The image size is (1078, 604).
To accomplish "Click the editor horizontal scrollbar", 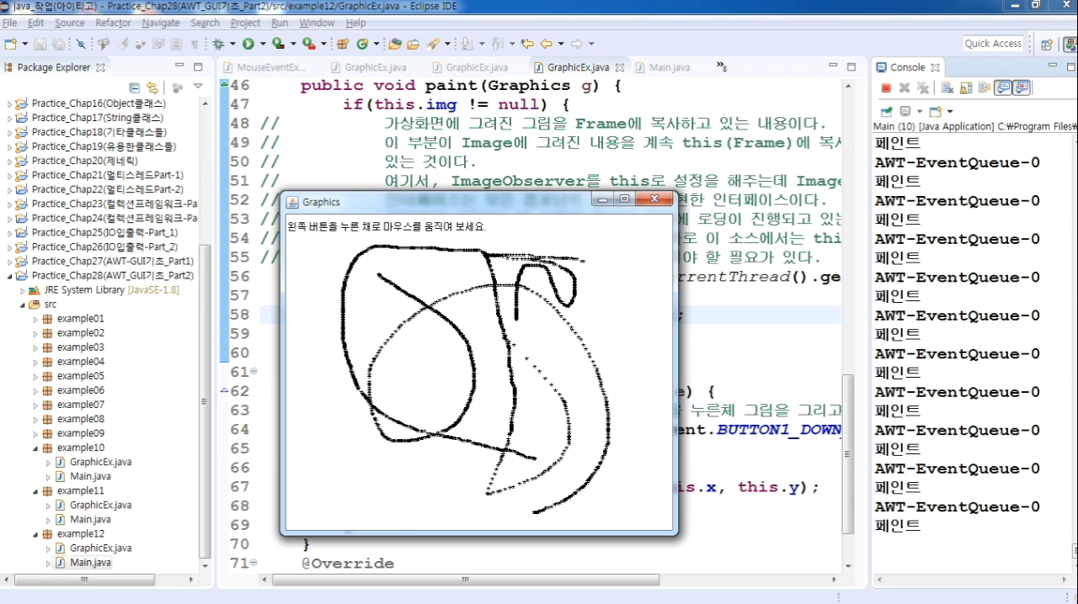I will (x=464, y=580).
